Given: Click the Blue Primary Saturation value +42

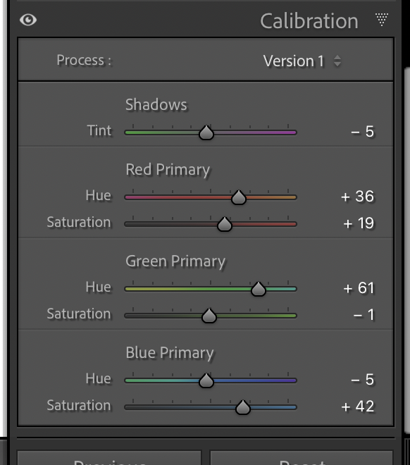Looking at the screenshot, I should [x=358, y=407].
